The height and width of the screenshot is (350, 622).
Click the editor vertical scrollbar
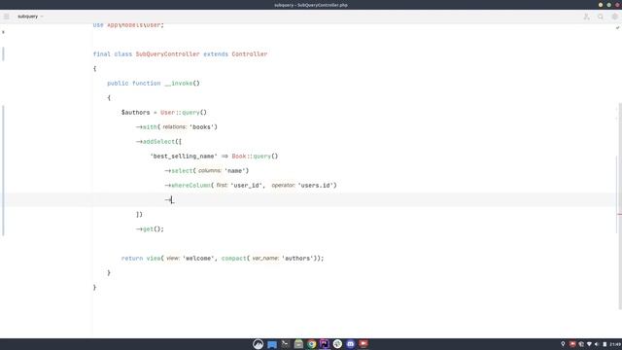click(620, 206)
